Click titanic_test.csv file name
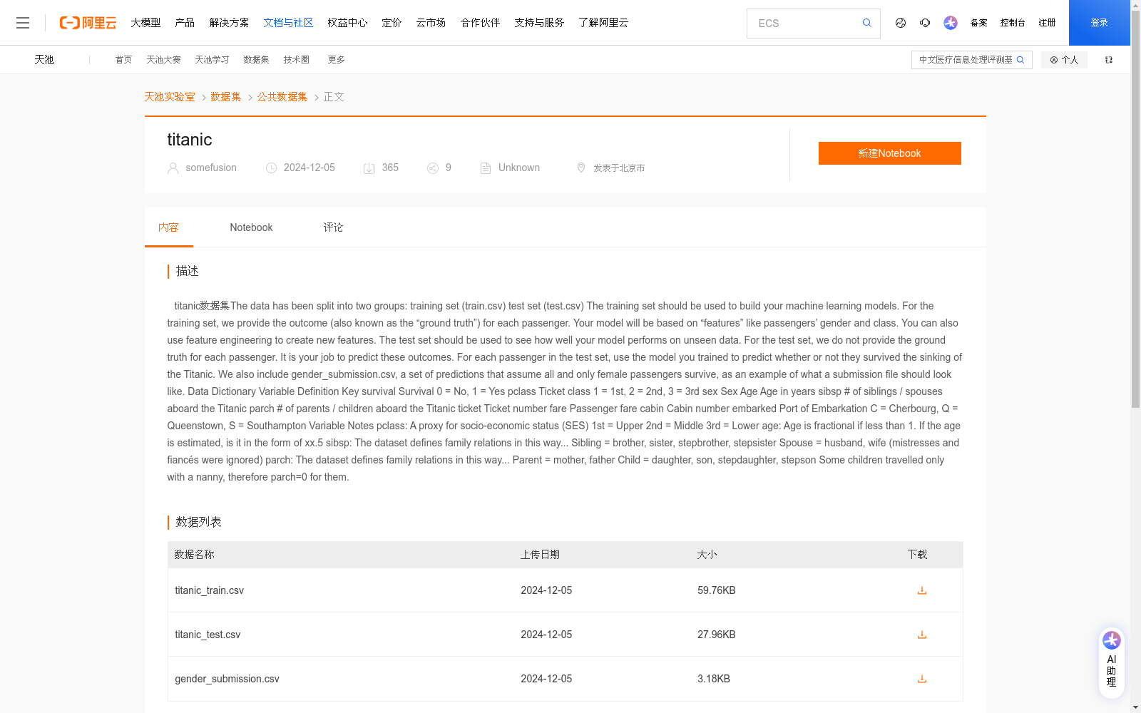Screen dimensions: 1141x713 pos(208,635)
